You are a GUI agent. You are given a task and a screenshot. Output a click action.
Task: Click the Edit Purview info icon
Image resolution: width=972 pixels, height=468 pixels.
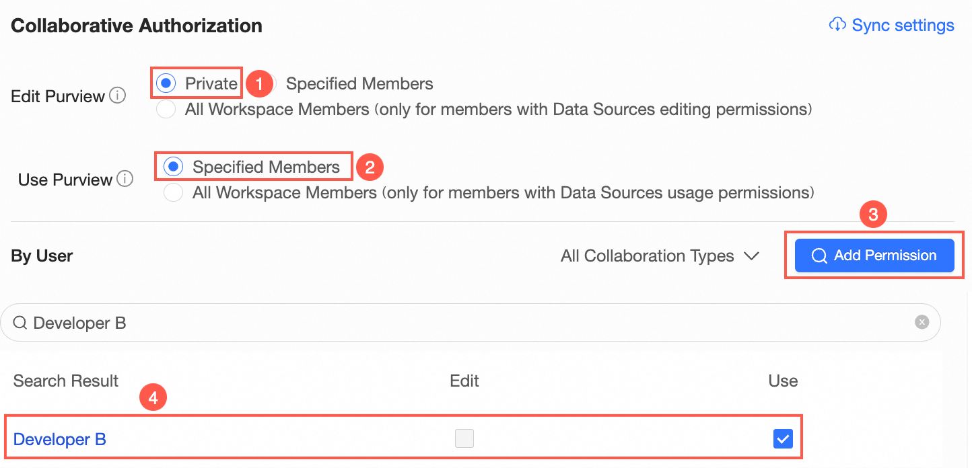pyautogui.click(x=118, y=96)
